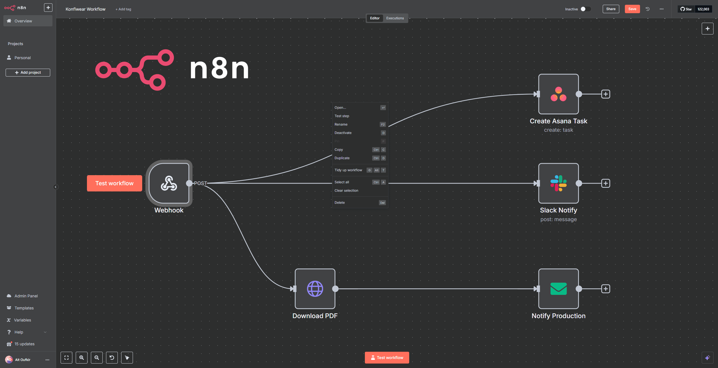Click the zoom in magnifier icon

(x=82, y=358)
